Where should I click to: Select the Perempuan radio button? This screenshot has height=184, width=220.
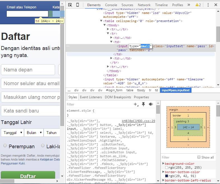[5, 145]
